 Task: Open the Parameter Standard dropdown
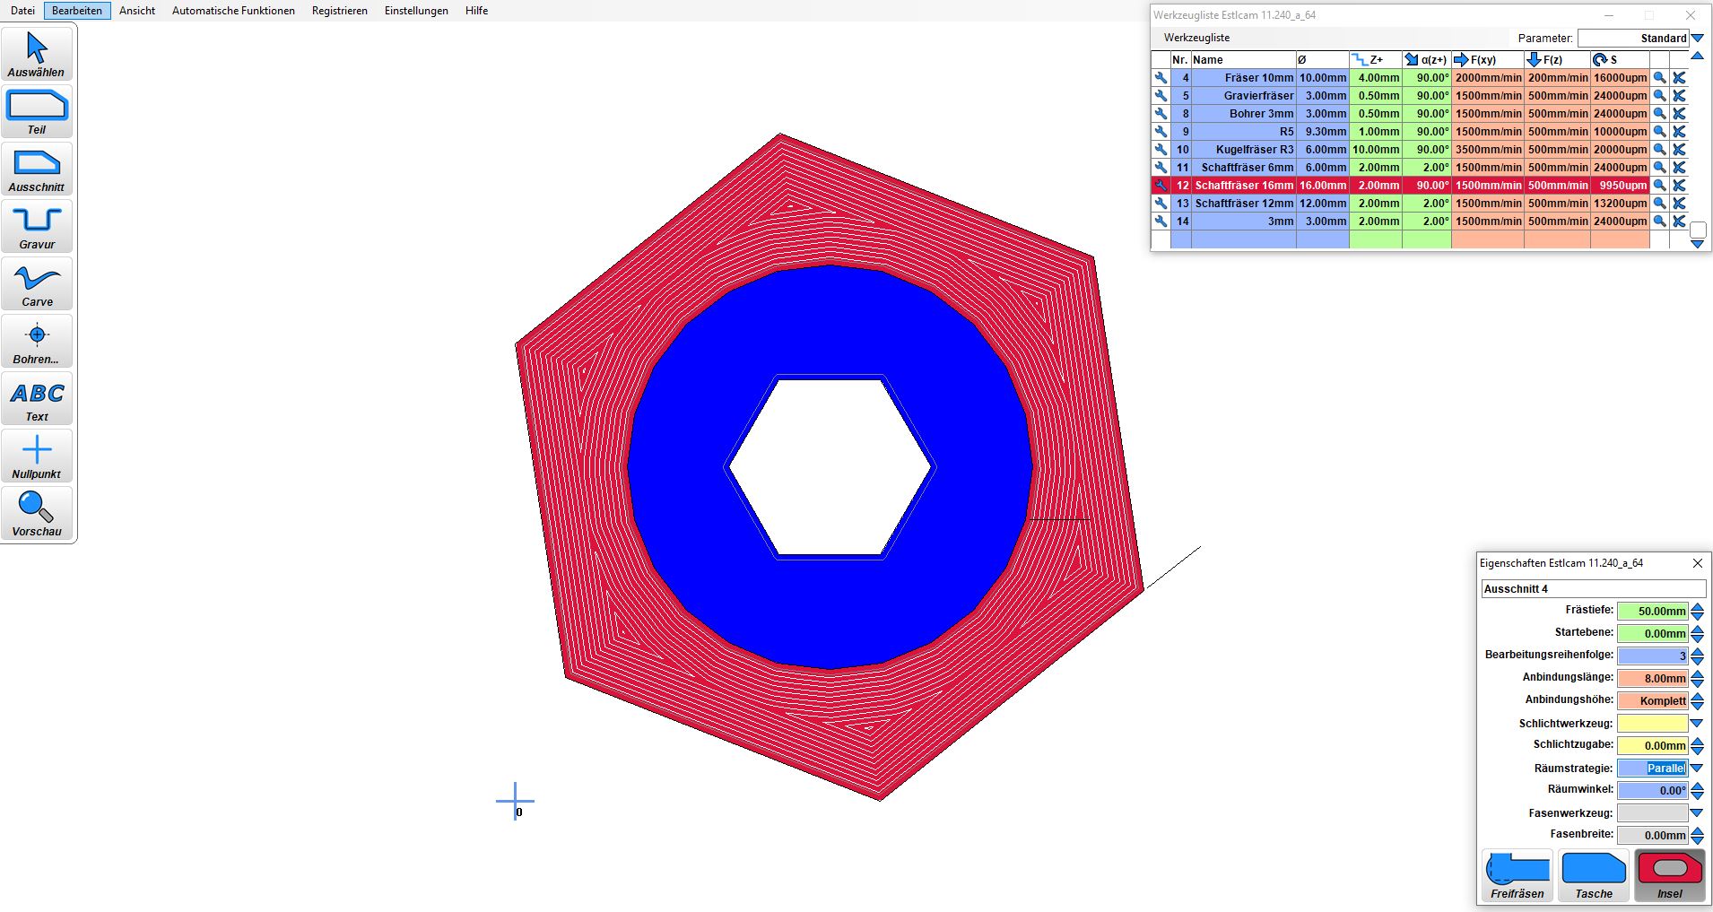click(x=1697, y=39)
